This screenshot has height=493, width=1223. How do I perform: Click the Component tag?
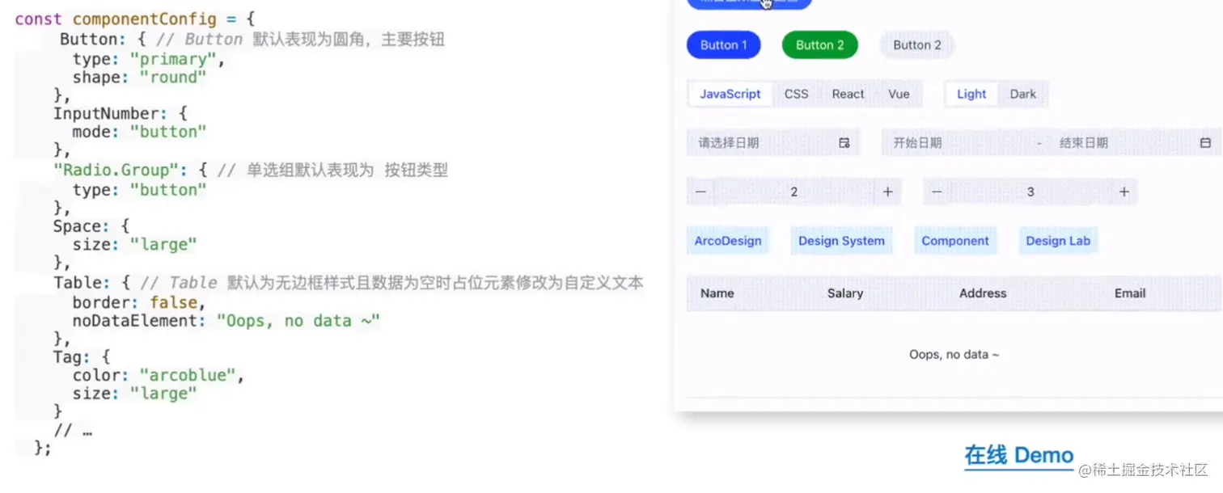955,241
